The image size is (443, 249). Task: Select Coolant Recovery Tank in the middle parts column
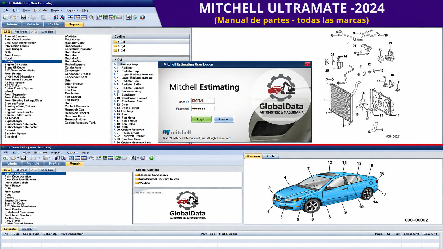tap(80, 123)
